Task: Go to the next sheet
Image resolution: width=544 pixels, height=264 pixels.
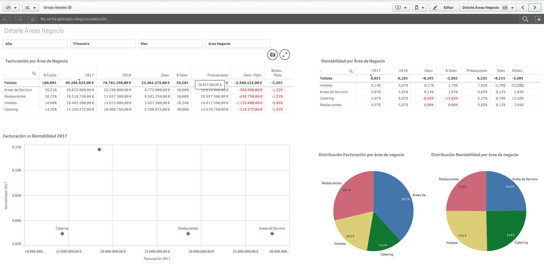Action: point(535,8)
